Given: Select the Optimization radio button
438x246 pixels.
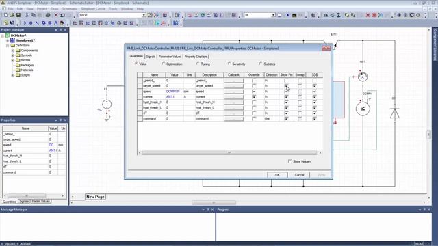Looking at the screenshot, I should (164, 64).
